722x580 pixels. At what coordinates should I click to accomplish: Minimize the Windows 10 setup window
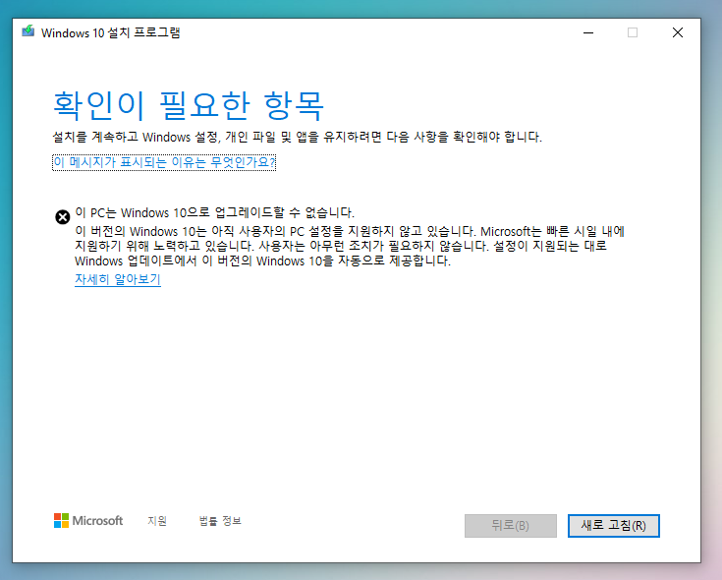[588, 32]
